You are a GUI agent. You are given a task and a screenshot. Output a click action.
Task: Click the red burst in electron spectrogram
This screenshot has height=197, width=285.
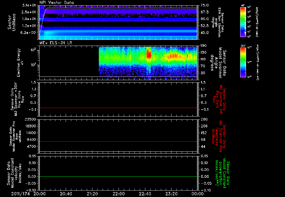coord(149,53)
